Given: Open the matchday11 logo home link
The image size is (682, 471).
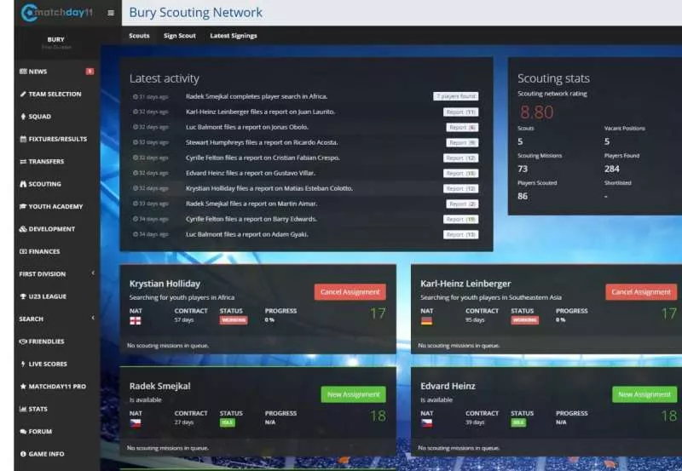Looking at the screenshot, I should click(56, 13).
